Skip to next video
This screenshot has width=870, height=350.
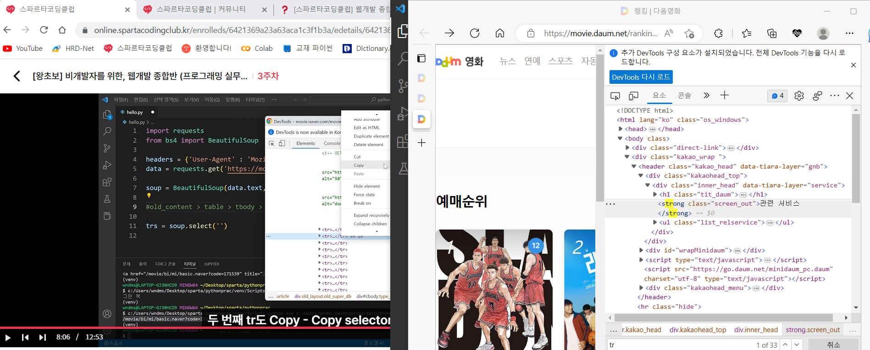(43, 338)
